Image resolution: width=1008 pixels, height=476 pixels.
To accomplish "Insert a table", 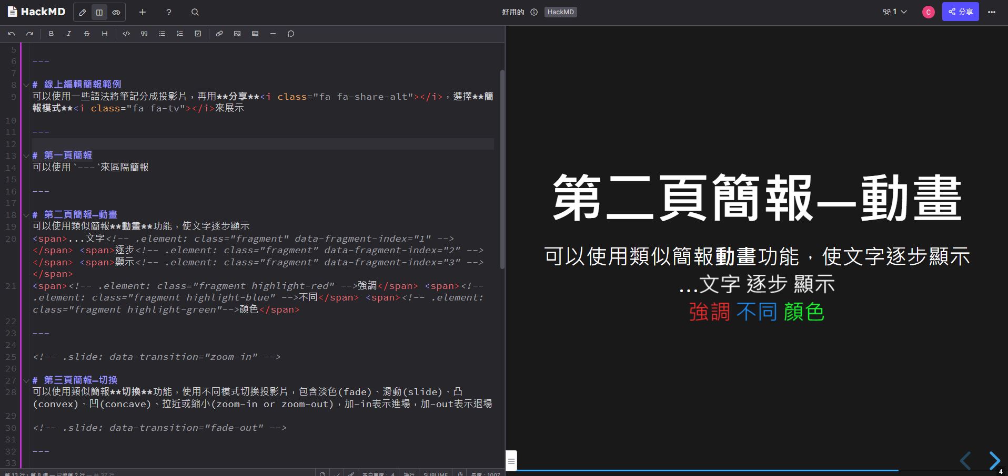I will [x=255, y=34].
